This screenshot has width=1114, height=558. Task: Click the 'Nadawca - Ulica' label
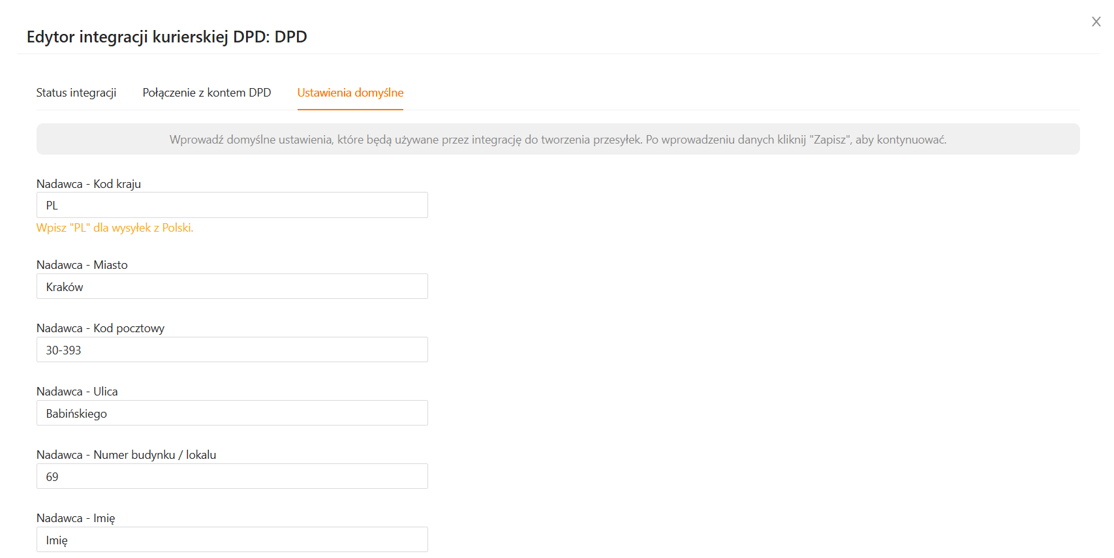pyautogui.click(x=77, y=392)
